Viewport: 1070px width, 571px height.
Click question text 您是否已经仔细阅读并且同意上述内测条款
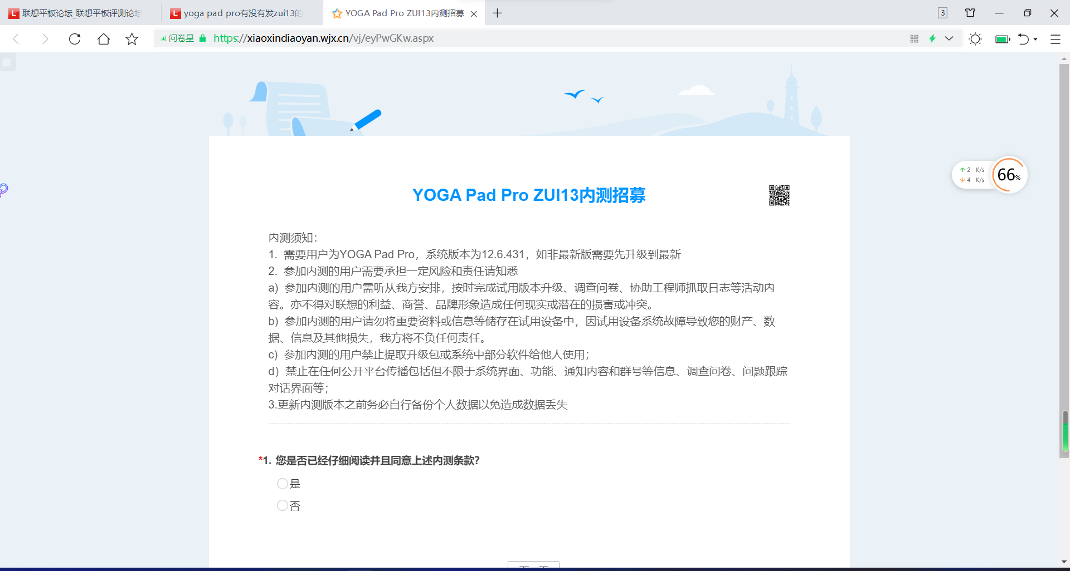click(377, 460)
